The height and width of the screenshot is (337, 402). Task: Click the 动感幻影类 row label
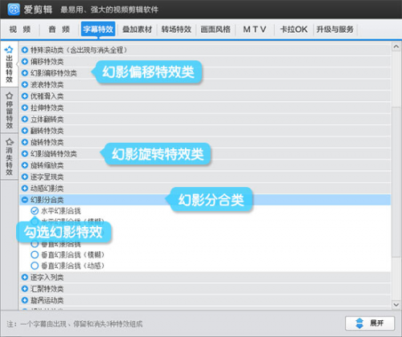[47, 189]
